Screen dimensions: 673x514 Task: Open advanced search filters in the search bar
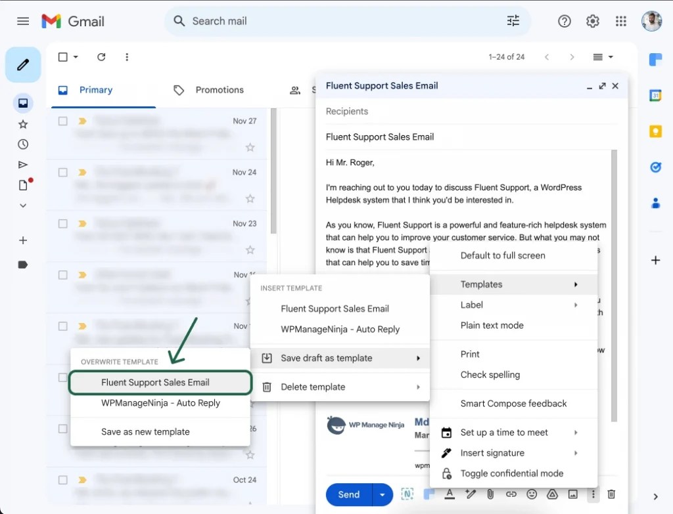point(513,21)
